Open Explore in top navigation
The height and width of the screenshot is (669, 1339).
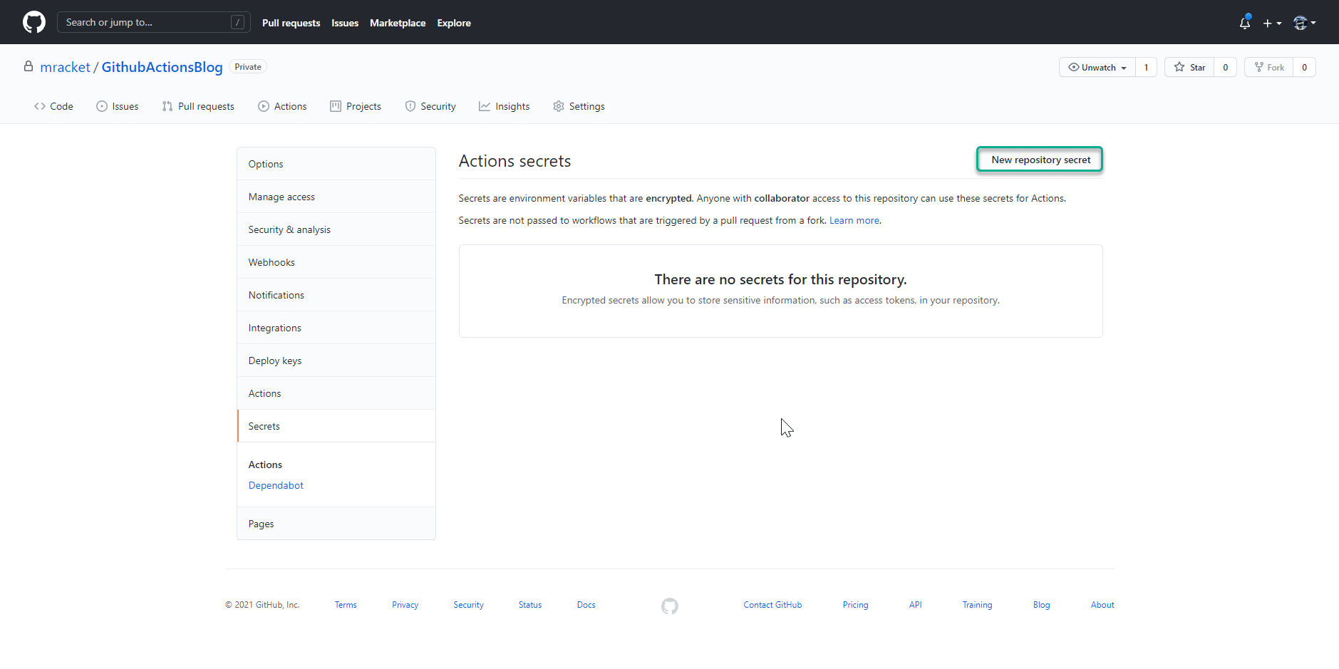point(454,23)
